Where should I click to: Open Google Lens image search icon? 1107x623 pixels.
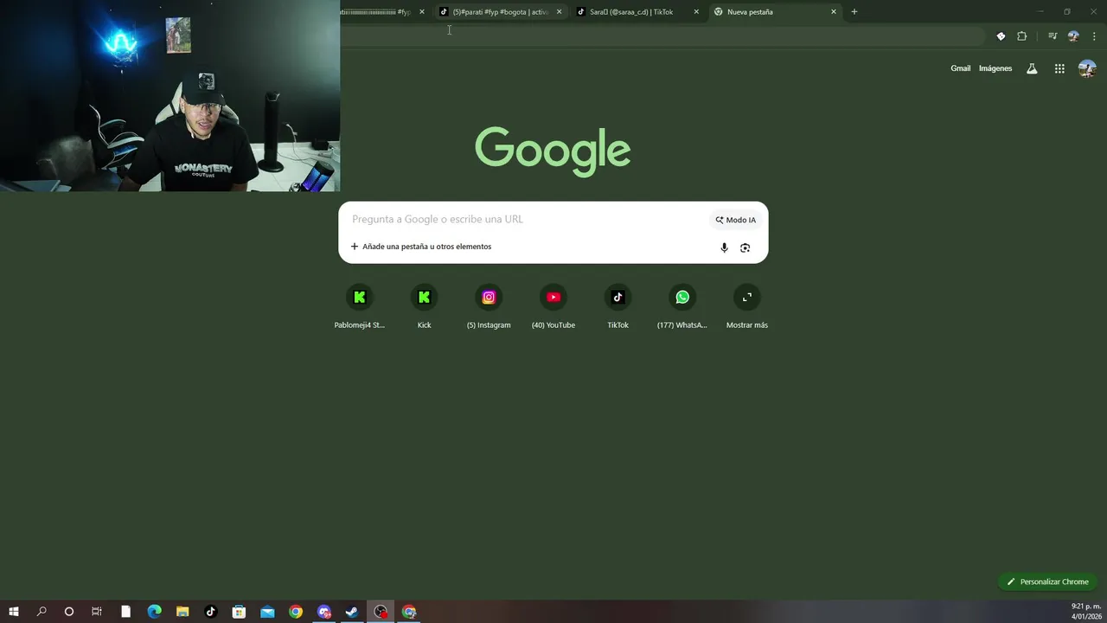(x=745, y=247)
